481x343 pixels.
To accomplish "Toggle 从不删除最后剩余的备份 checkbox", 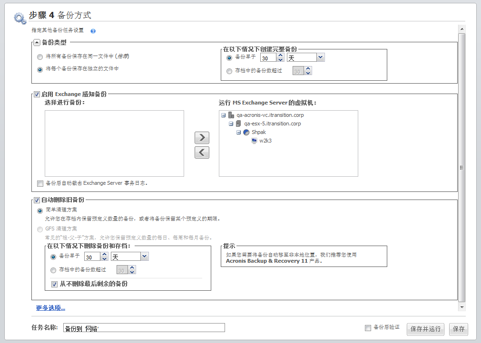I will point(54,284).
